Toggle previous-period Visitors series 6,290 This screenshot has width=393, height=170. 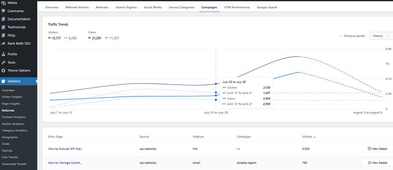[71, 38]
